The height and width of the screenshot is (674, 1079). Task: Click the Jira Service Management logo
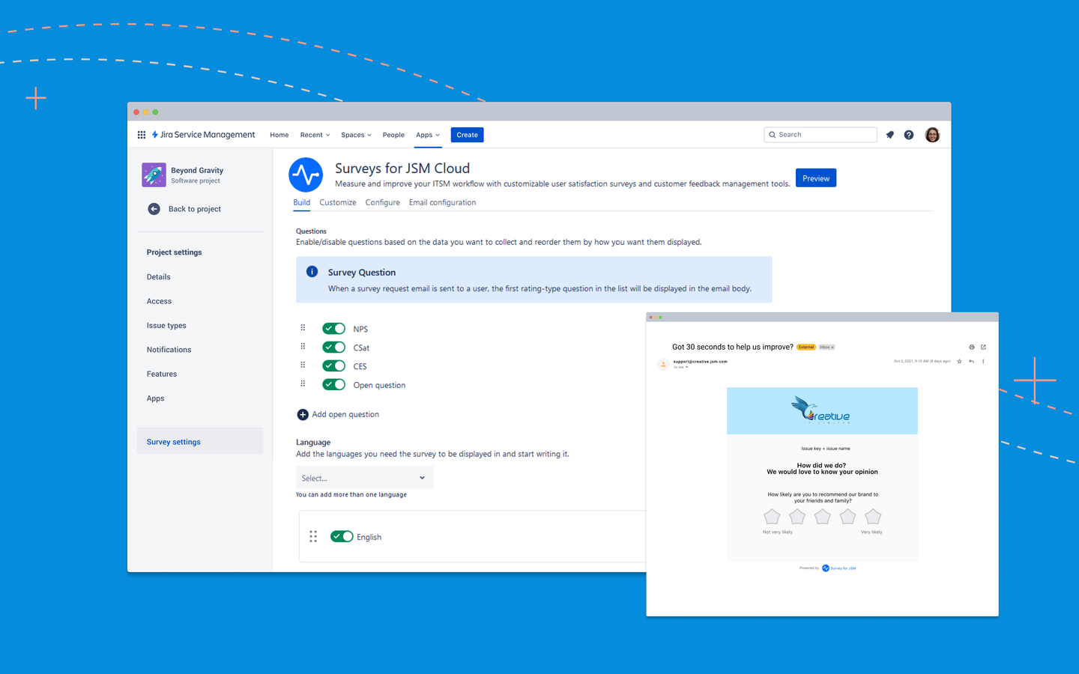pos(203,135)
